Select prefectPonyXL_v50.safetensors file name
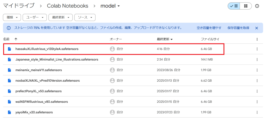Viewport: 265px width, 120px height. click(38, 91)
